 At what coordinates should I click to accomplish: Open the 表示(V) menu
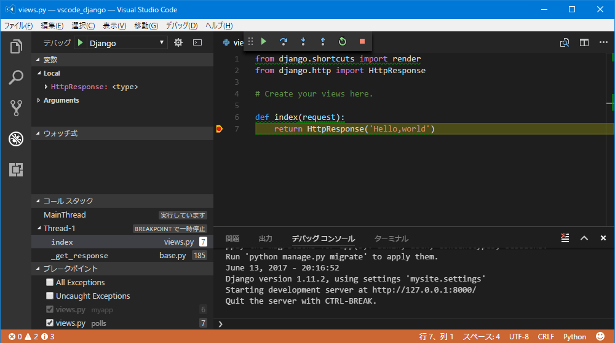tap(114, 25)
